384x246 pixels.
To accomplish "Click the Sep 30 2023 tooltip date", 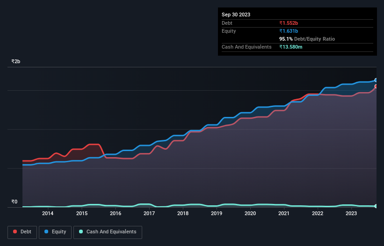I will (236, 14).
